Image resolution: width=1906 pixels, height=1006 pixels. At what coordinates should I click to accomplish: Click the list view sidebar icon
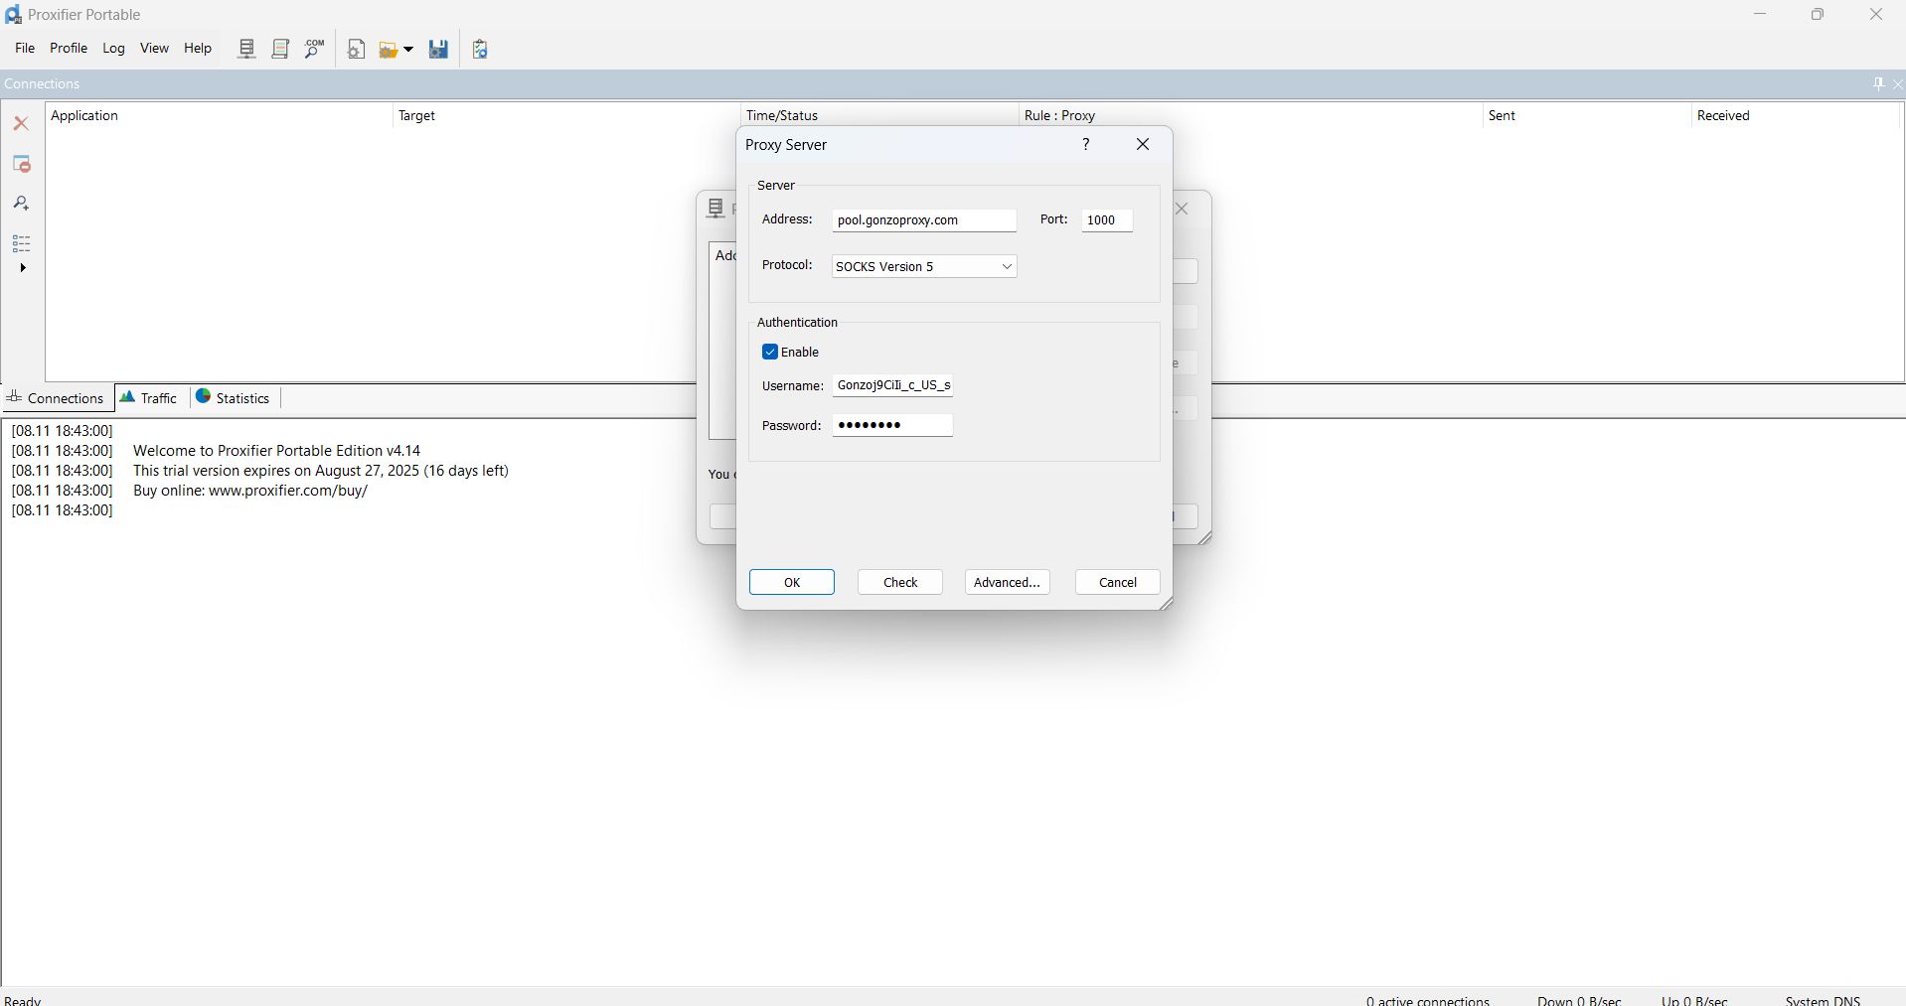[21, 243]
